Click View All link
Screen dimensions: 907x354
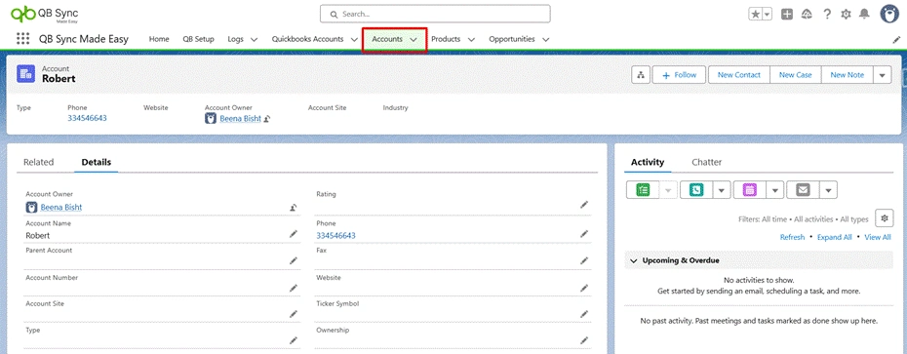[x=878, y=237]
